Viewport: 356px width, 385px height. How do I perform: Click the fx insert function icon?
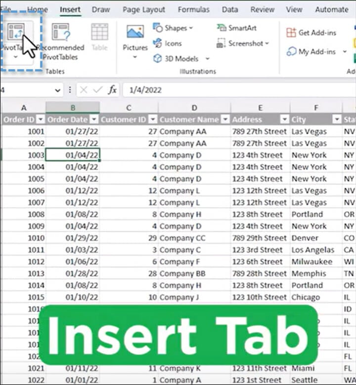tap(113, 90)
